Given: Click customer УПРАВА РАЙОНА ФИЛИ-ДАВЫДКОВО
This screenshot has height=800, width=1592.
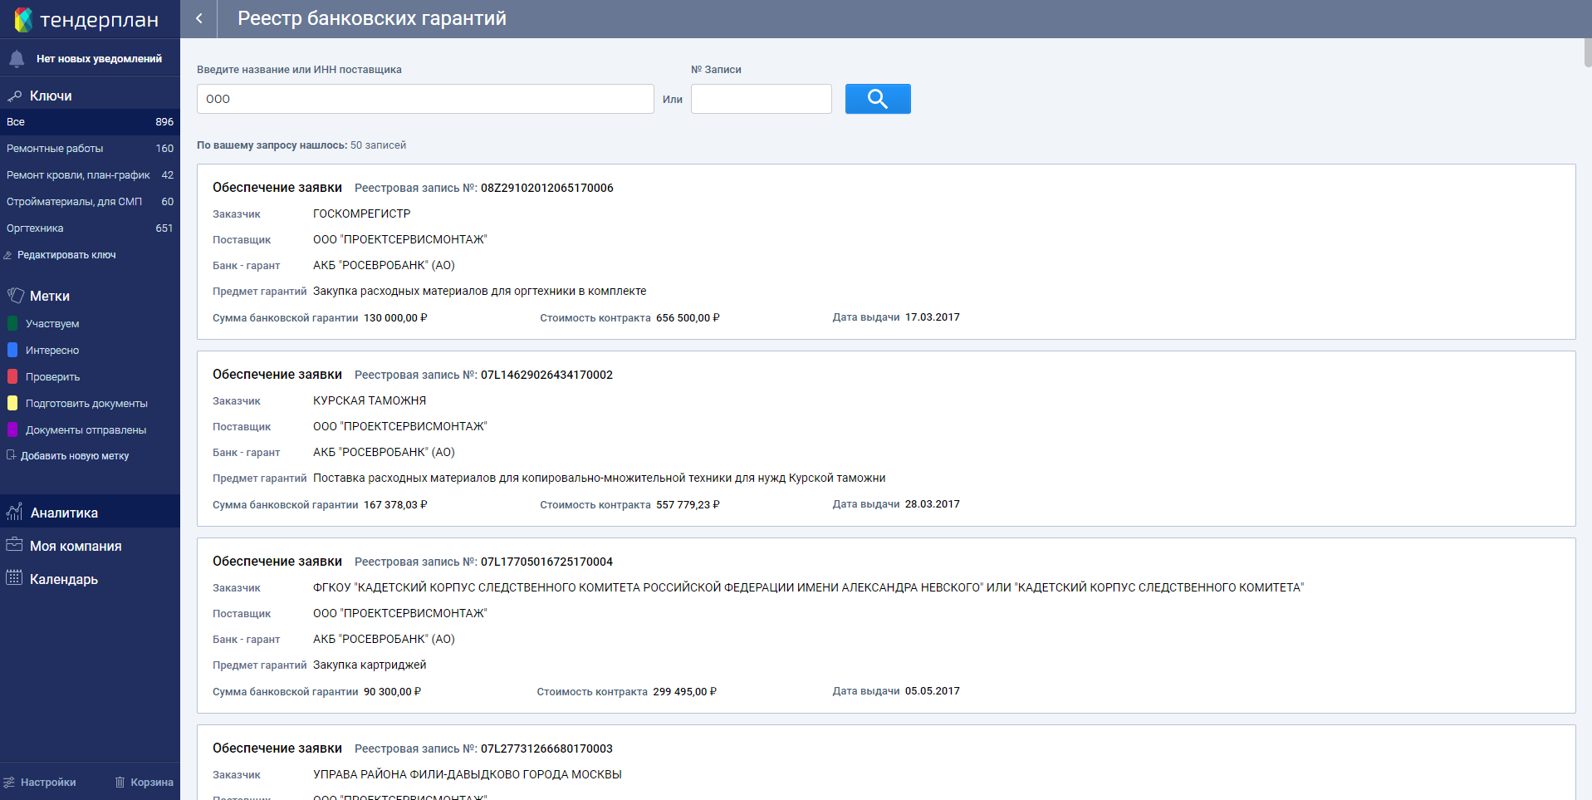Looking at the screenshot, I should click(x=468, y=774).
